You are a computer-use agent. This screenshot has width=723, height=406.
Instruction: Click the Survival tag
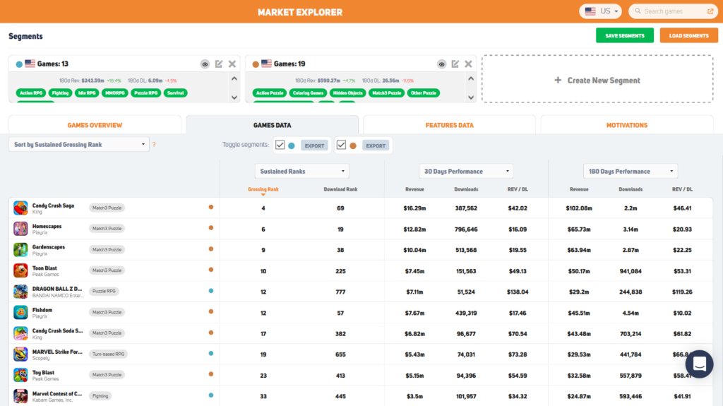tap(175, 92)
